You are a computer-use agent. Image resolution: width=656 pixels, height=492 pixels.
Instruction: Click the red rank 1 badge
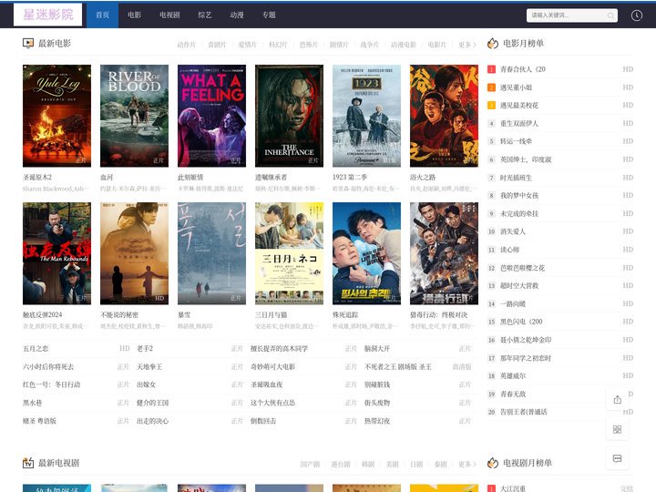492,69
